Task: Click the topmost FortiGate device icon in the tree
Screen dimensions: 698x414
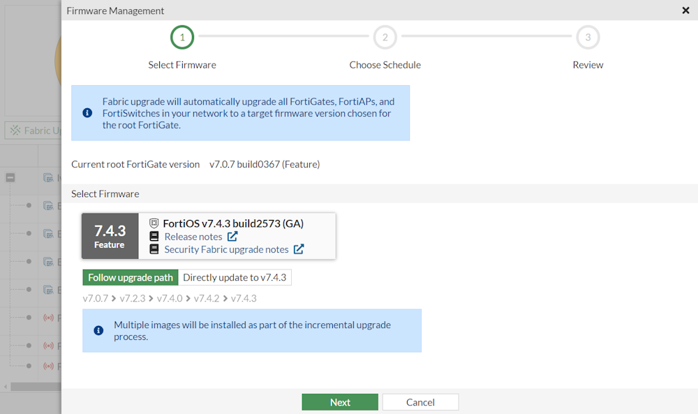Action: (48, 177)
